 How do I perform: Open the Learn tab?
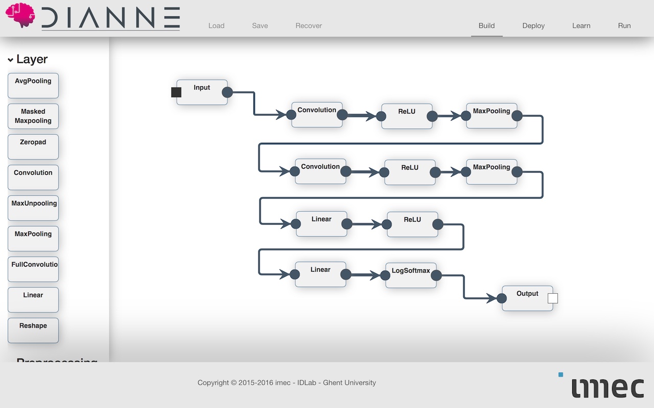[581, 25]
